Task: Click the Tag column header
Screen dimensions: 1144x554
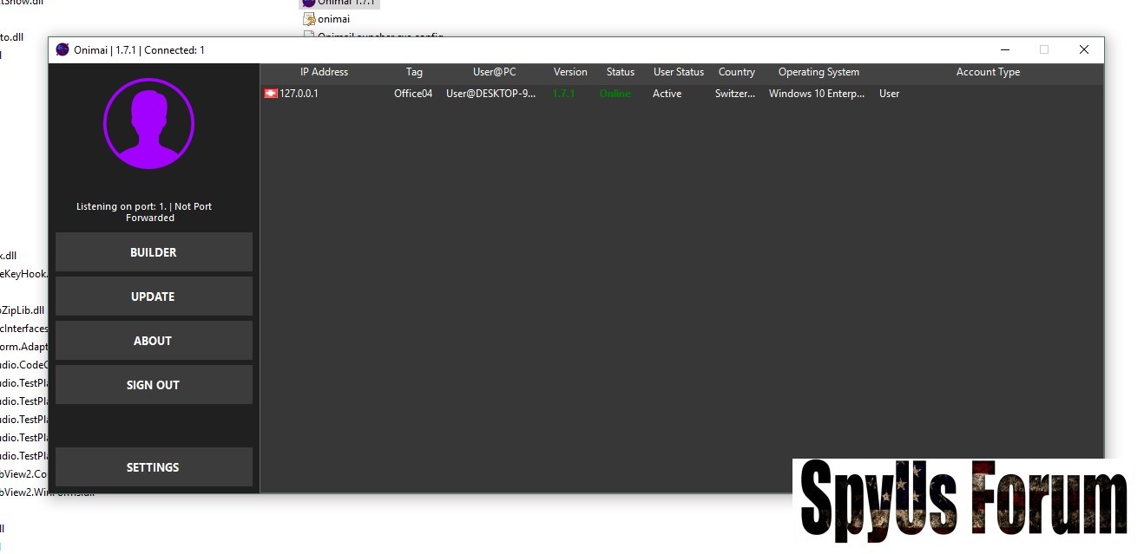Action: (x=414, y=72)
